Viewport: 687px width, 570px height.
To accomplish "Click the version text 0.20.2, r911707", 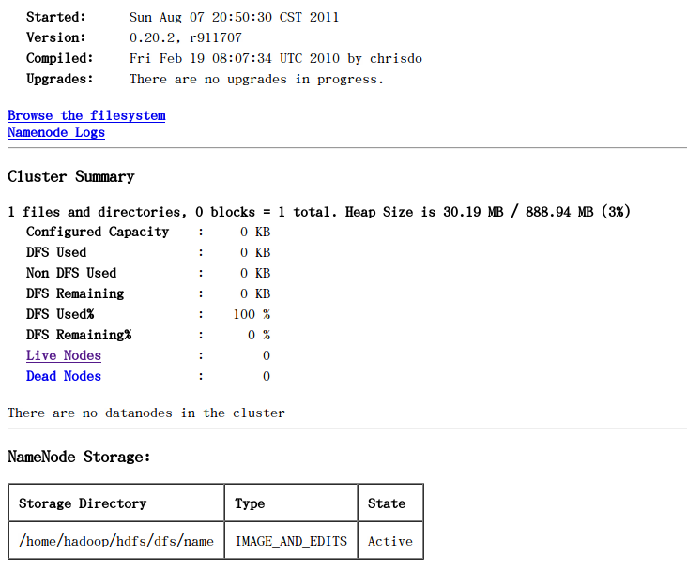I will 185,37.
